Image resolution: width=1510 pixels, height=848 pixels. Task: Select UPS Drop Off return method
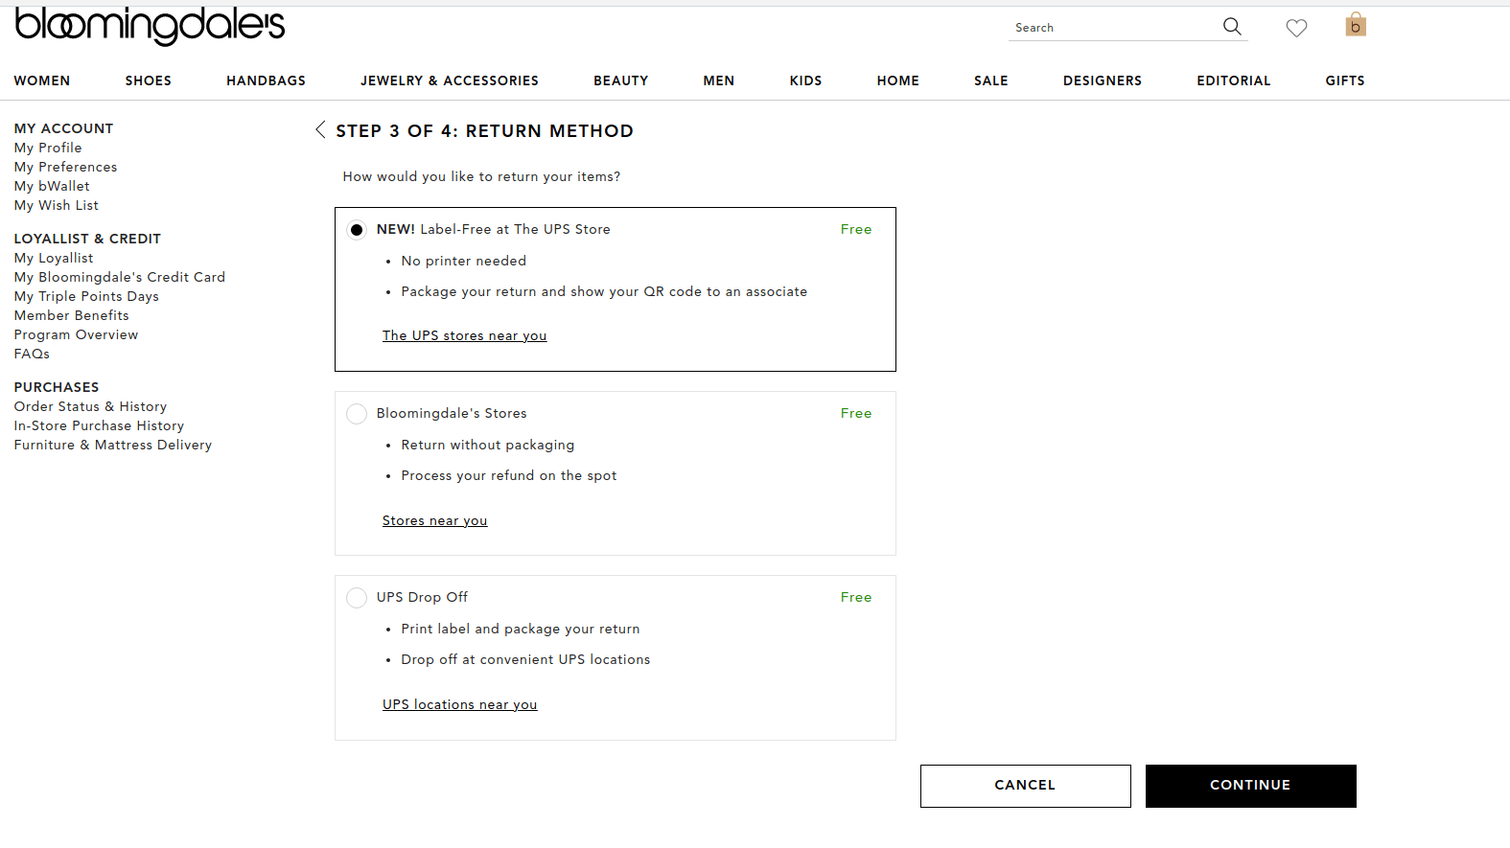(x=356, y=597)
